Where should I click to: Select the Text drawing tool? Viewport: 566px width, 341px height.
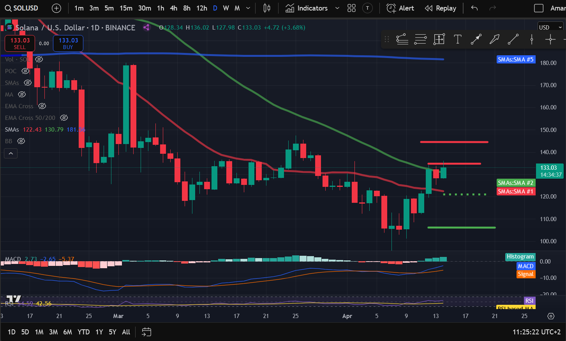pos(458,39)
